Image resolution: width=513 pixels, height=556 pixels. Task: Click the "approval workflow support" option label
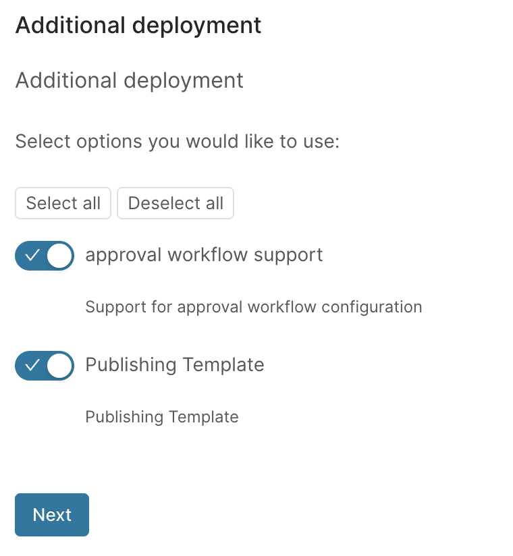(x=204, y=254)
